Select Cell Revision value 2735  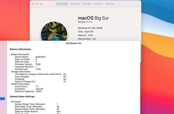point(38,69)
